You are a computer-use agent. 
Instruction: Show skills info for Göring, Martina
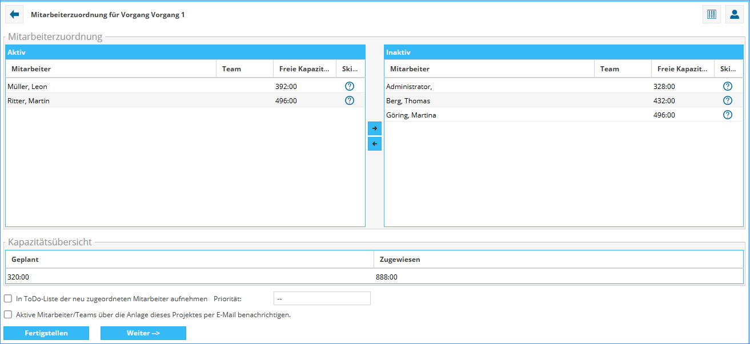click(728, 115)
